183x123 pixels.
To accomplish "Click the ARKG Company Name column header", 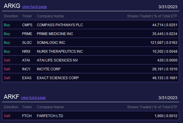I will click(x=50, y=16).
